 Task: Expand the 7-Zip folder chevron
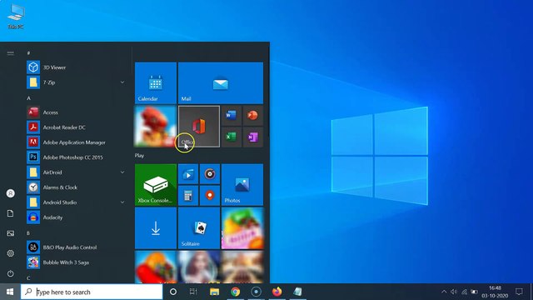[x=122, y=82]
